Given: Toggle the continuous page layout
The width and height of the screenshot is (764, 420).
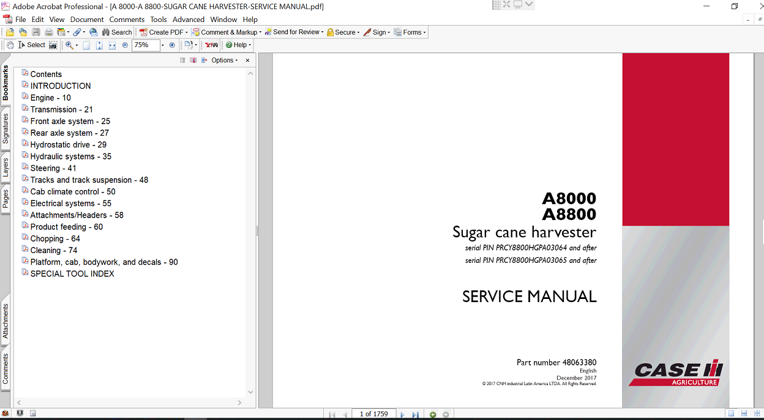Looking at the screenshot, I should pos(744,414).
